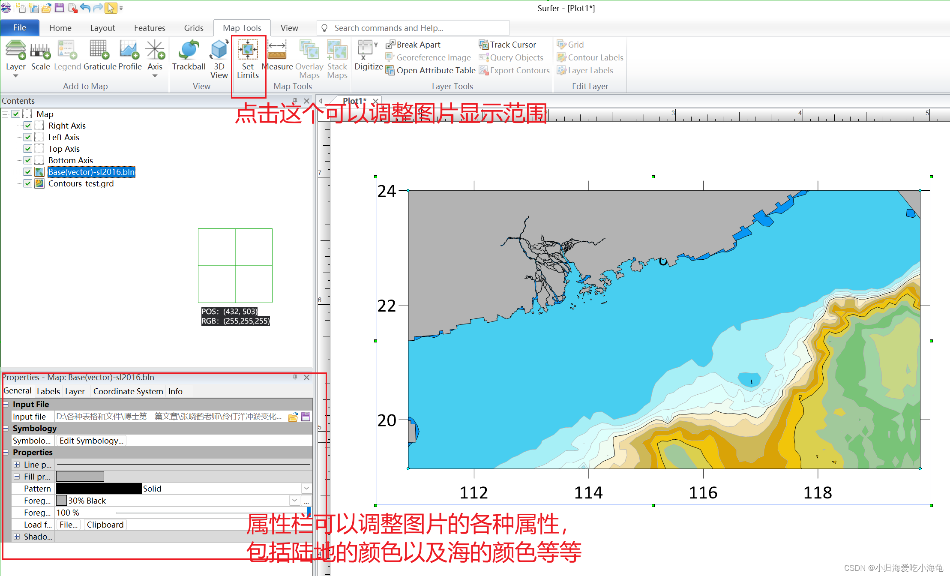Viewport: 950px width, 576px height.
Task: Open the Grids ribbon tab
Action: 193,27
